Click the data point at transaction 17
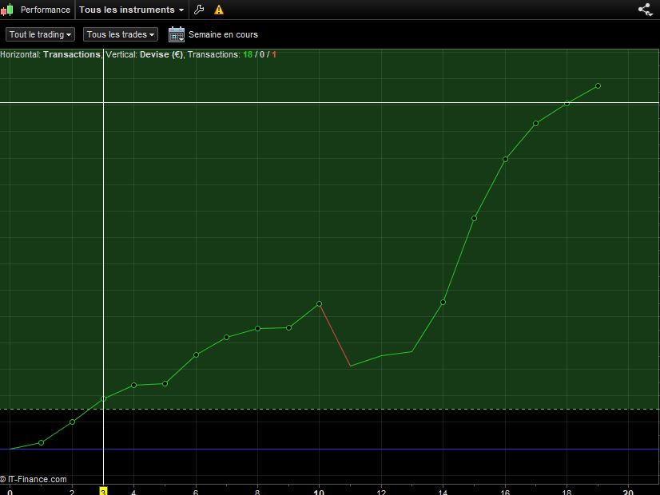Viewport: 660px width, 495px height. point(536,124)
